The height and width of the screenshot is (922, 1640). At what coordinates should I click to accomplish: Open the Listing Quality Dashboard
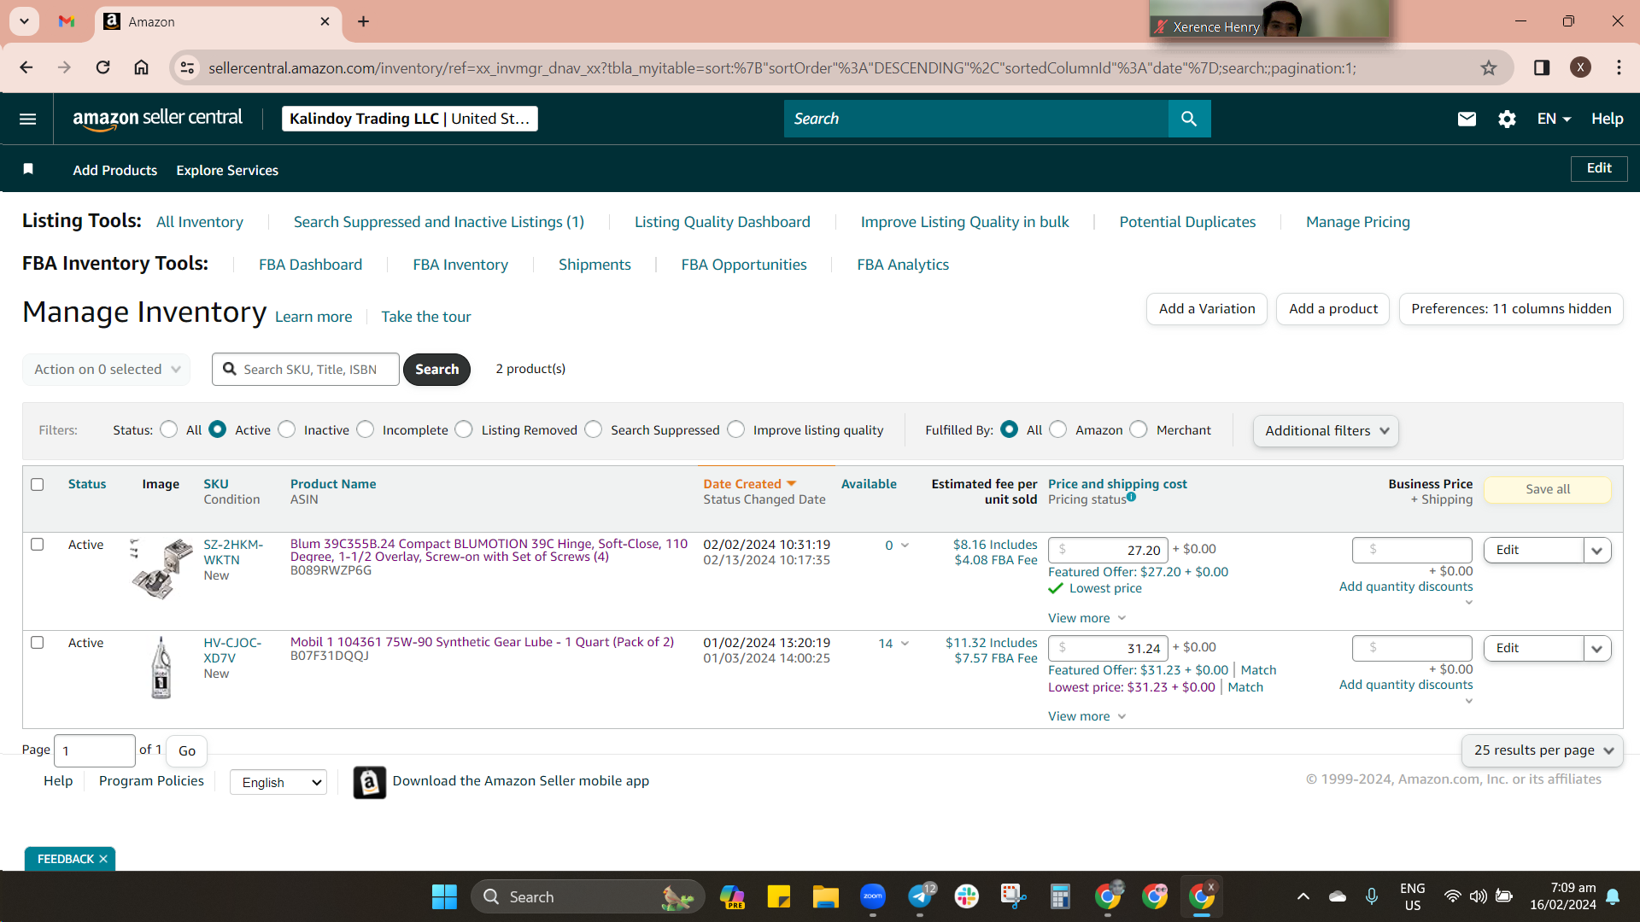tap(723, 222)
